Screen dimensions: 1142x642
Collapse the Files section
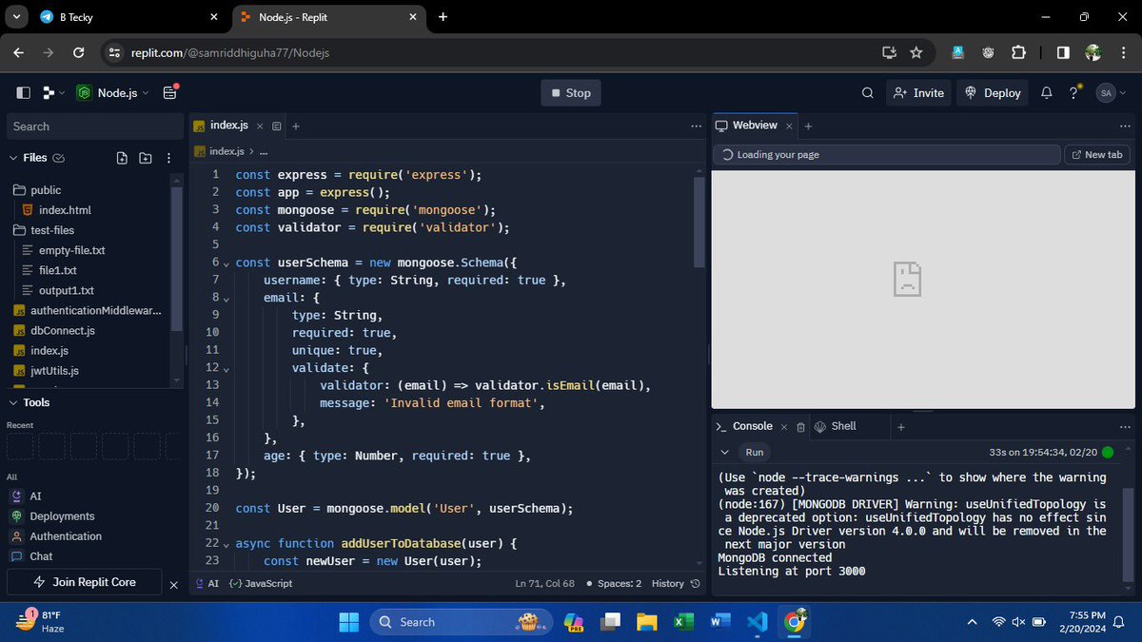coord(13,158)
